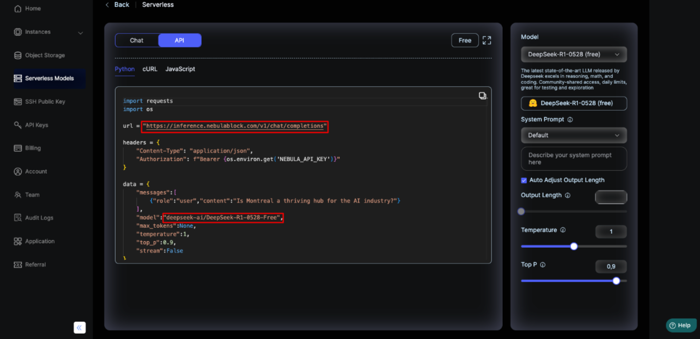
Task: Click the Top P value field
Action: pyautogui.click(x=611, y=266)
